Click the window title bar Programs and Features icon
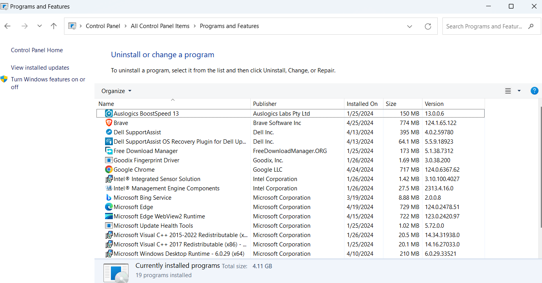This screenshot has width=542, height=283. 4,6
